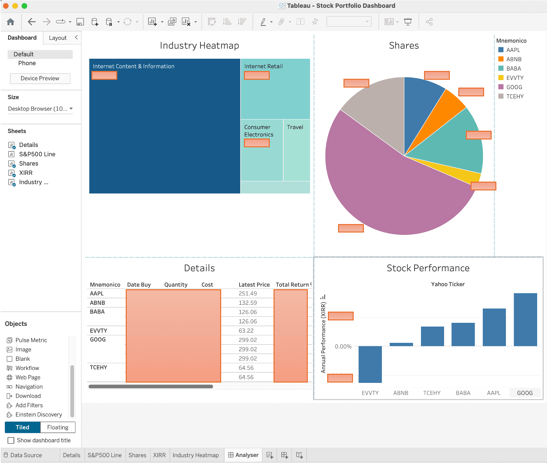
Task: Click the Show Me cards icon
Action: coord(389,22)
